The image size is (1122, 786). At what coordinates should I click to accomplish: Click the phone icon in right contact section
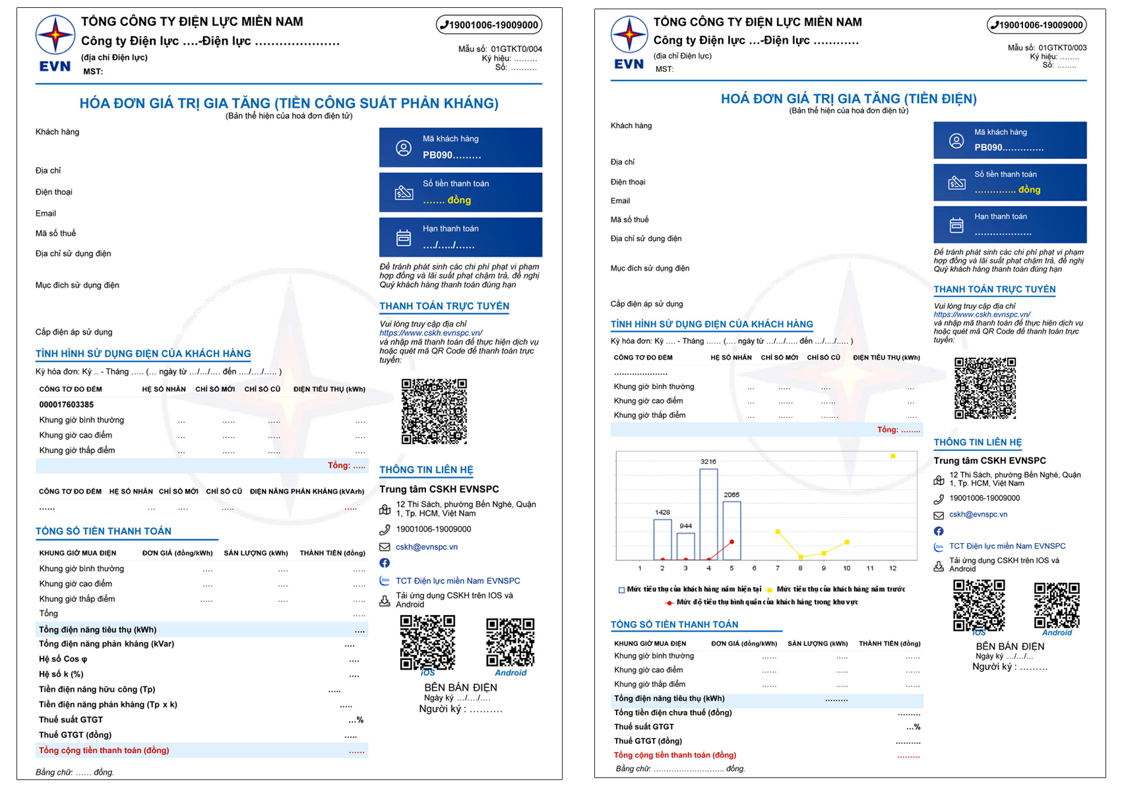point(939,499)
